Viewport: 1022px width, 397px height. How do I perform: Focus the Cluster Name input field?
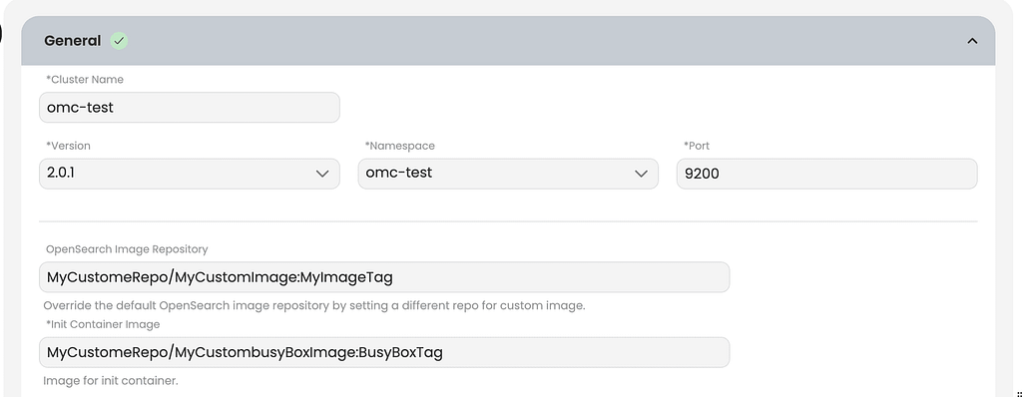tap(189, 108)
